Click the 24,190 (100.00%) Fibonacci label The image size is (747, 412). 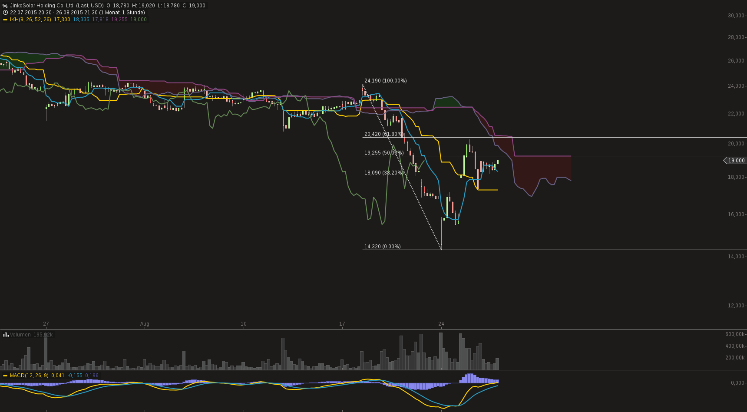385,80
